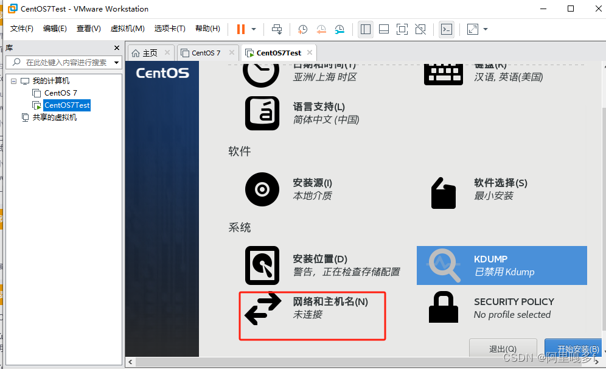Toggle Unity mode for the guest
The height and width of the screenshot is (369, 606).
click(420, 29)
